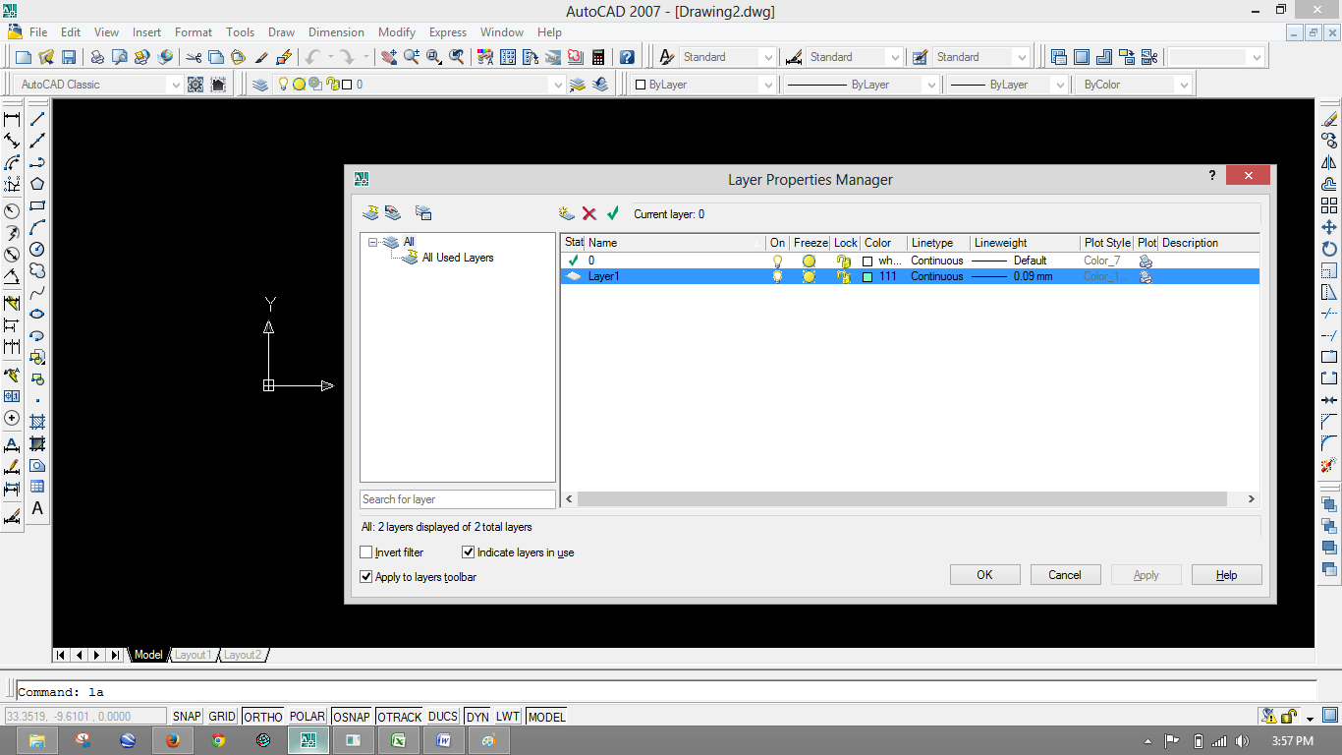Open the AutoCAD Classic workspace dropdown
Screen dimensions: 1342x755
pyautogui.click(x=176, y=85)
